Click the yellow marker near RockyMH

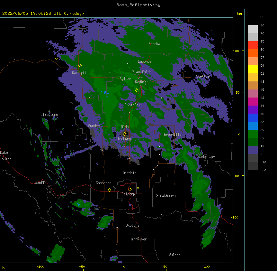coord(80,66)
